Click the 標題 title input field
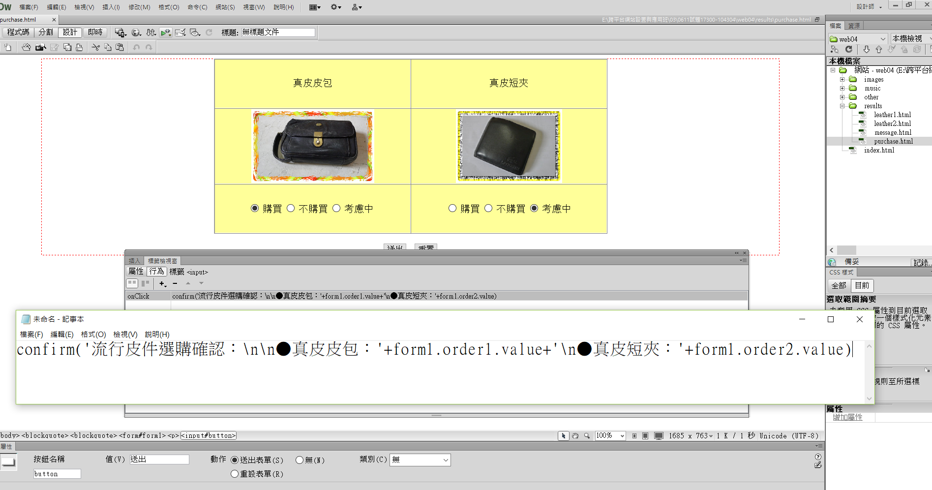The height and width of the screenshot is (490, 932). click(278, 32)
